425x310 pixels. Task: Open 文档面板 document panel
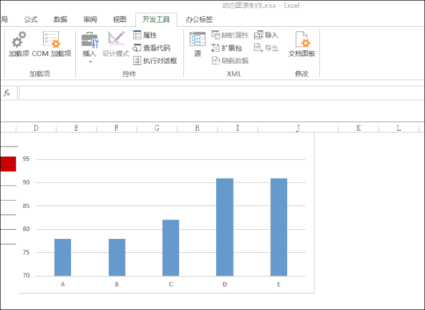[x=302, y=44]
